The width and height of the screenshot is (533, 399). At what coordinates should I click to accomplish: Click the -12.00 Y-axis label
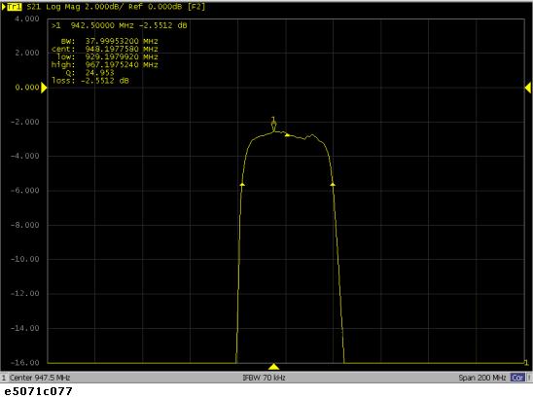(x=25, y=294)
